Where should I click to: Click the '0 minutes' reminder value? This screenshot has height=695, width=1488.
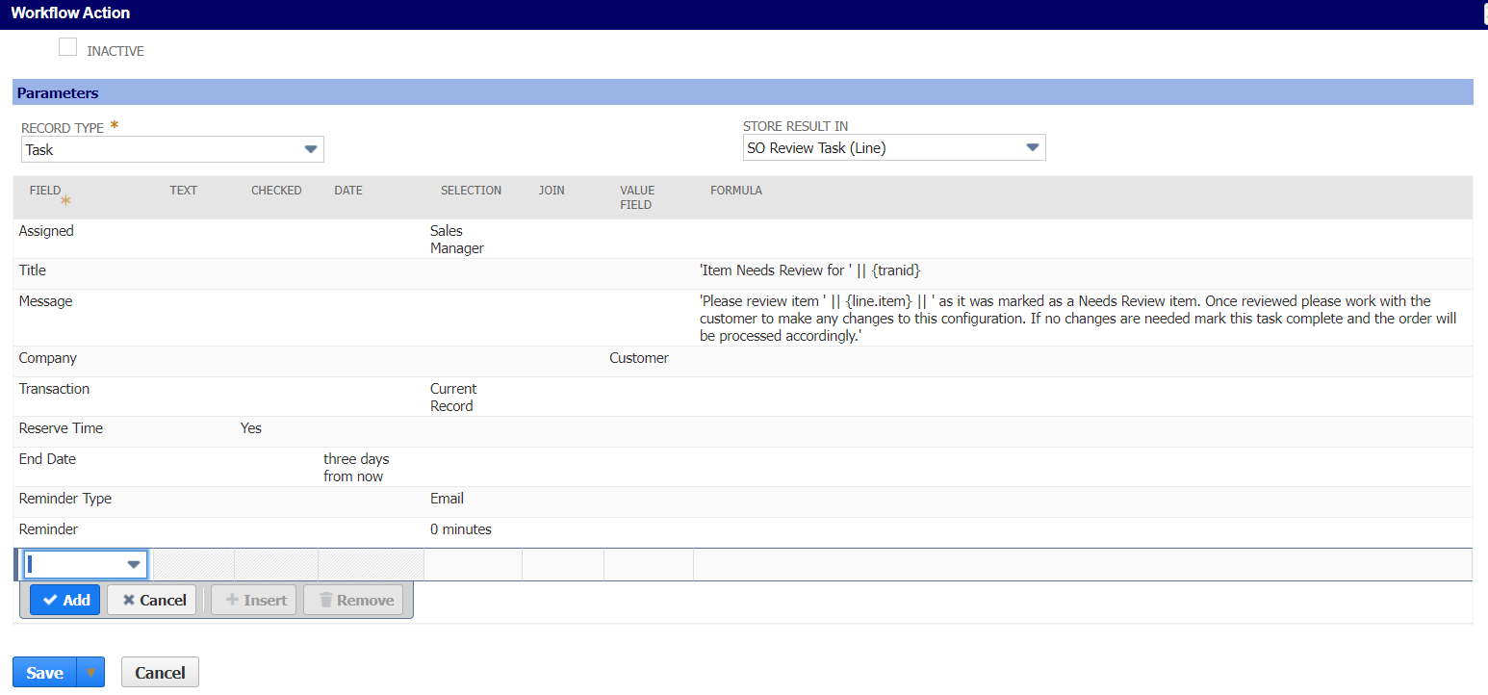[461, 529]
